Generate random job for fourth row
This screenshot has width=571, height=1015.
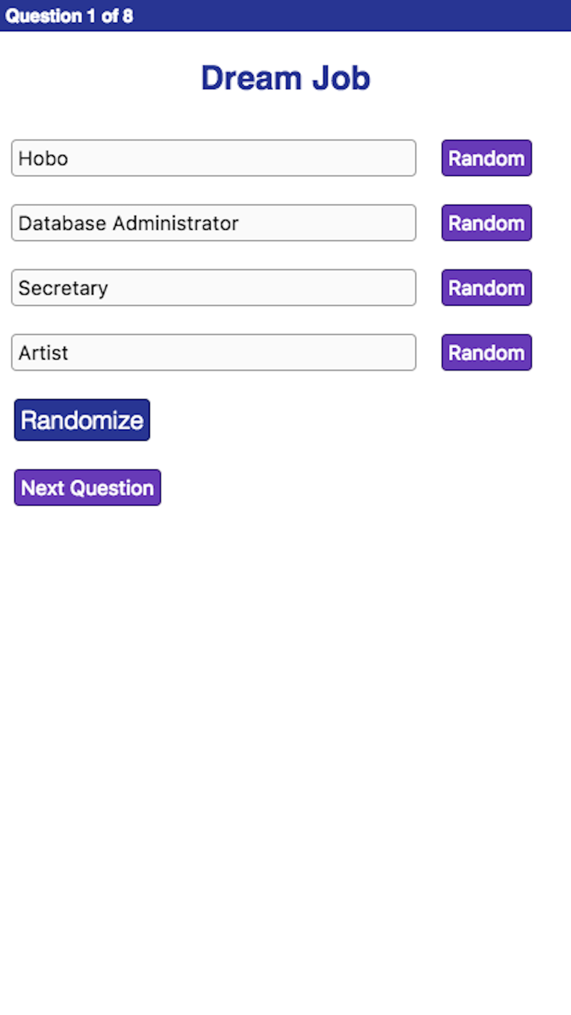pyautogui.click(x=486, y=352)
